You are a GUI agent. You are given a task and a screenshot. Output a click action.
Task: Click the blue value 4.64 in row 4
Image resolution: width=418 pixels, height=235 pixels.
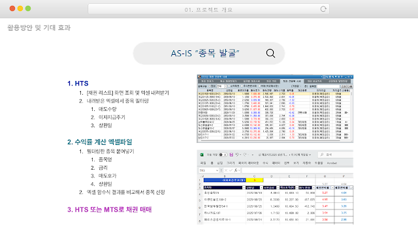(344, 193)
